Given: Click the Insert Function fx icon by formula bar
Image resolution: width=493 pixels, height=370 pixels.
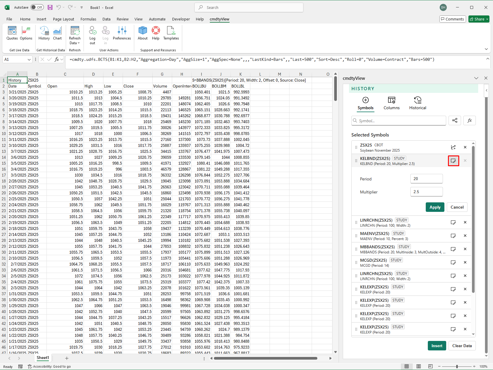Looking at the screenshot, I should pyautogui.click(x=57, y=59).
